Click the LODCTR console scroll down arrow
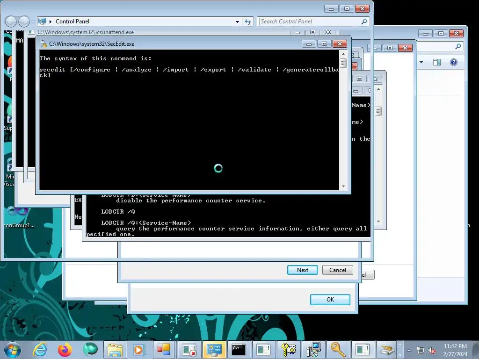This screenshot has width=479, height=359. (378, 221)
